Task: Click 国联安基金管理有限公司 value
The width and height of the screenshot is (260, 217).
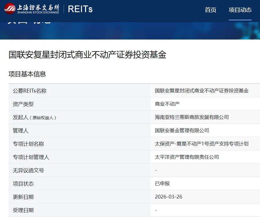Action: click(x=182, y=130)
